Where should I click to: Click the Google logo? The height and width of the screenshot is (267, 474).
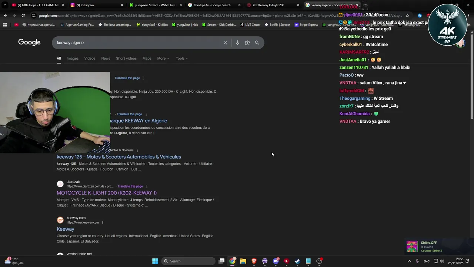(x=29, y=42)
